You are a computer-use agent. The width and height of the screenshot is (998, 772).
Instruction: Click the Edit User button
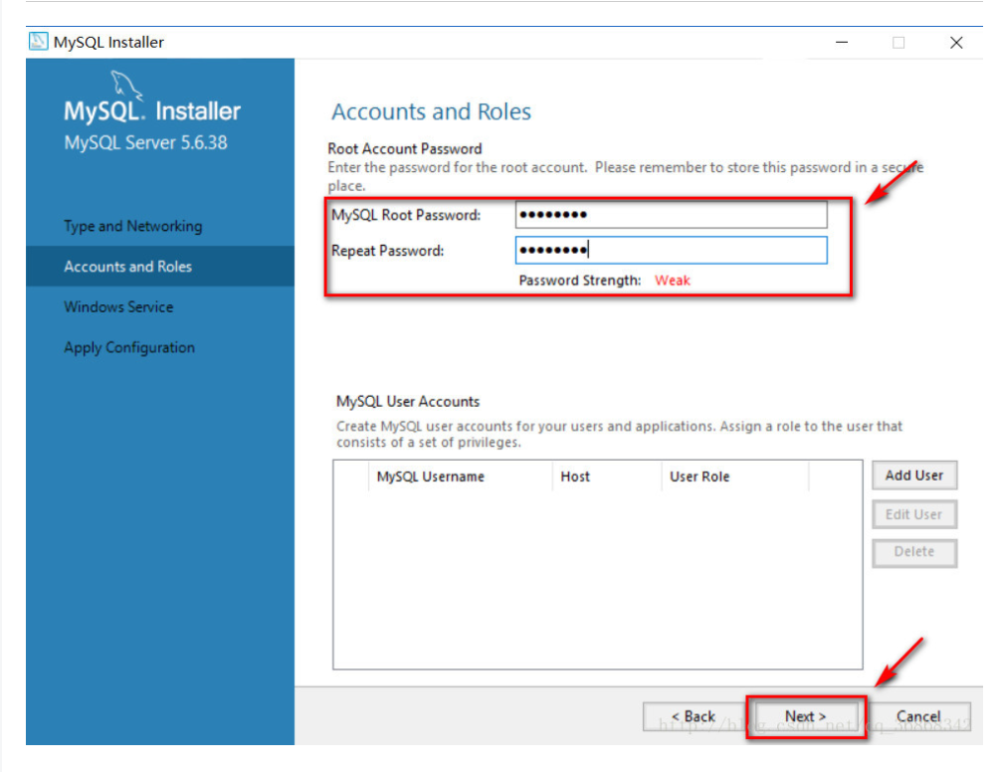(914, 514)
